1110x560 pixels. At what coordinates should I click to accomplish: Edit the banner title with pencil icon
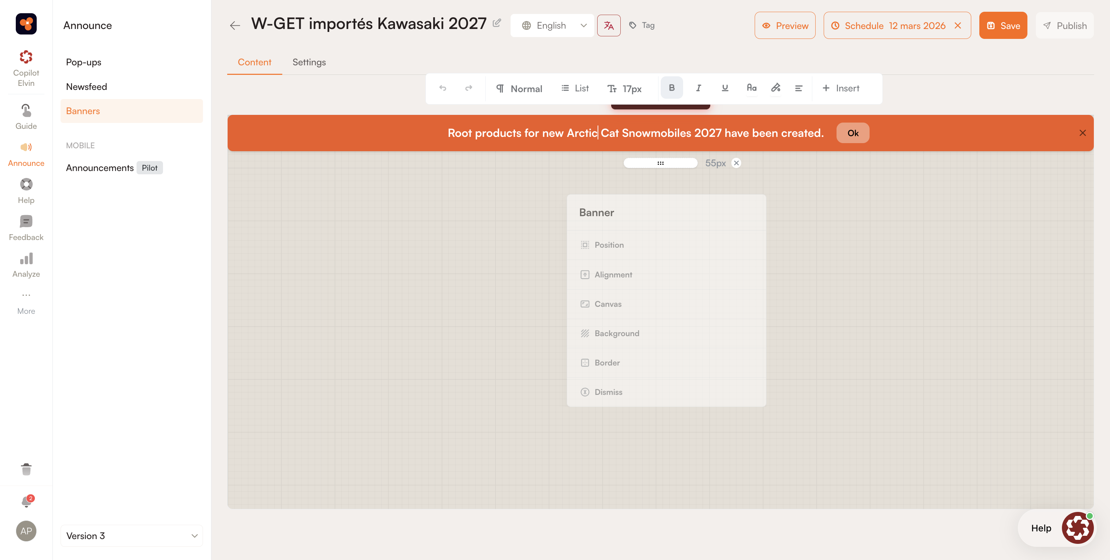click(x=496, y=23)
